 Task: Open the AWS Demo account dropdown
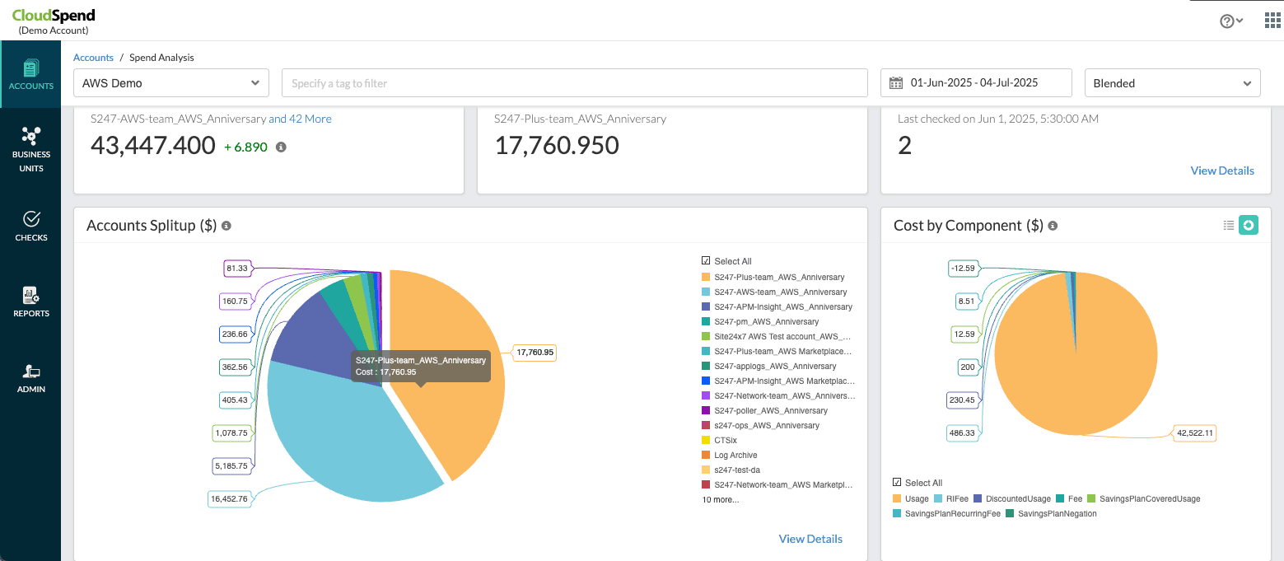(171, 83)
